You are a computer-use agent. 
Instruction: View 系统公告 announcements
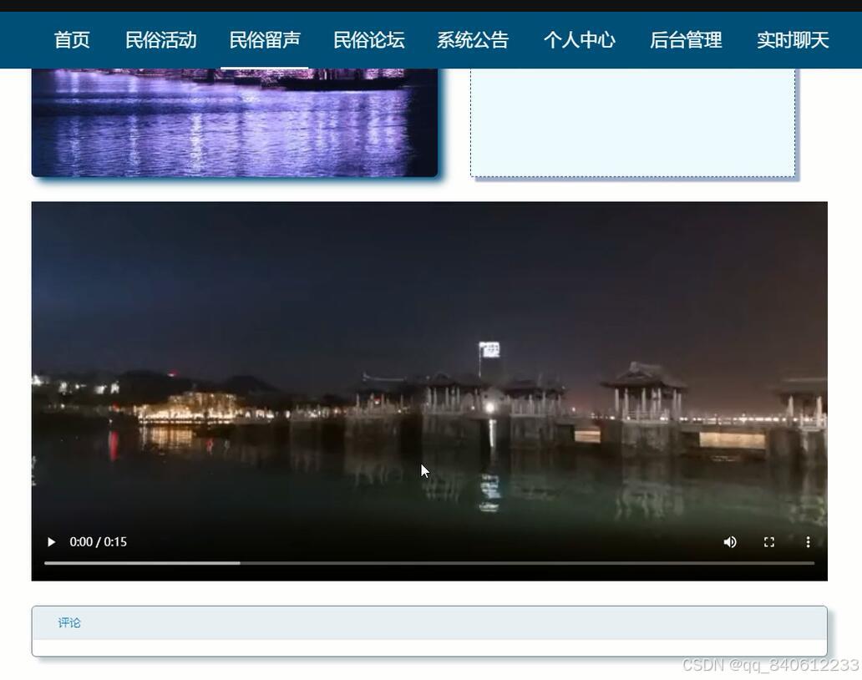pyautogui.click(x=473, y=40)
